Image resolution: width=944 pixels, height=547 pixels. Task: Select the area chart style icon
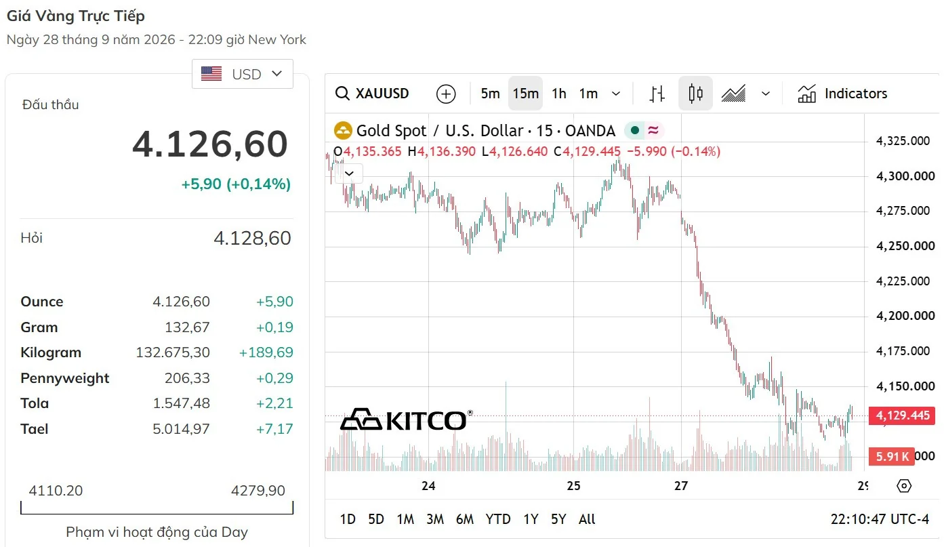pos(733,94)
